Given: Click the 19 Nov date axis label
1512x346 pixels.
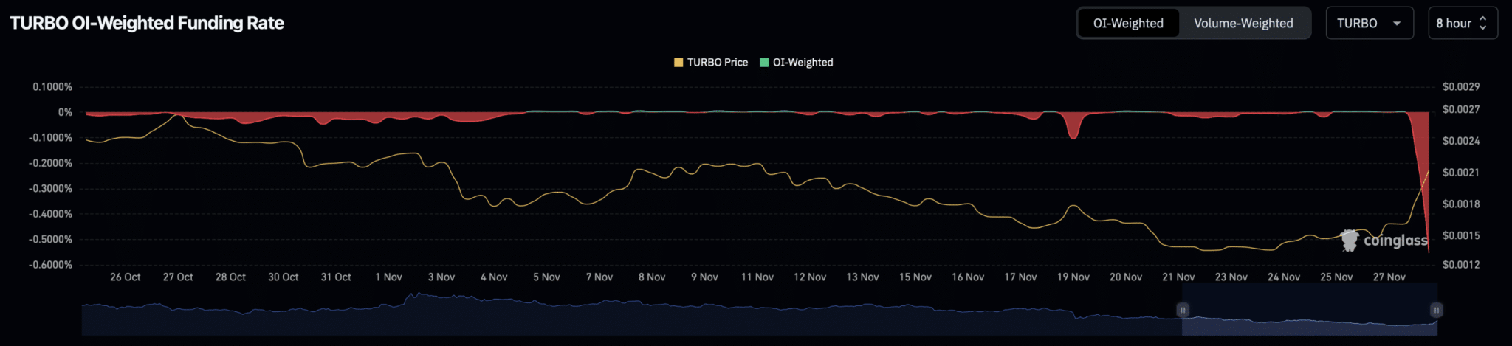Looking at the screenshot, I should [x=1073, y=277].
